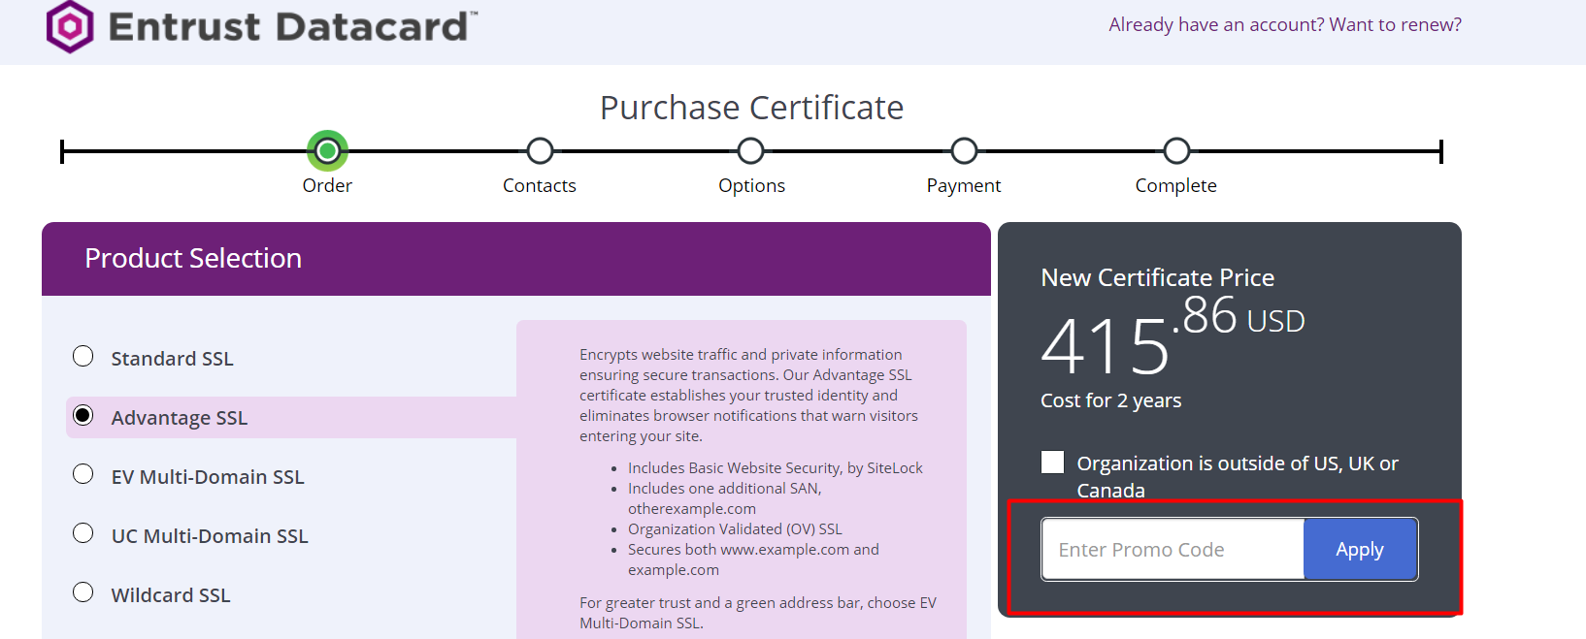The image size is (1586, 639).
Task: Click the Purchase Certificate heading
Action: [751, 108]
